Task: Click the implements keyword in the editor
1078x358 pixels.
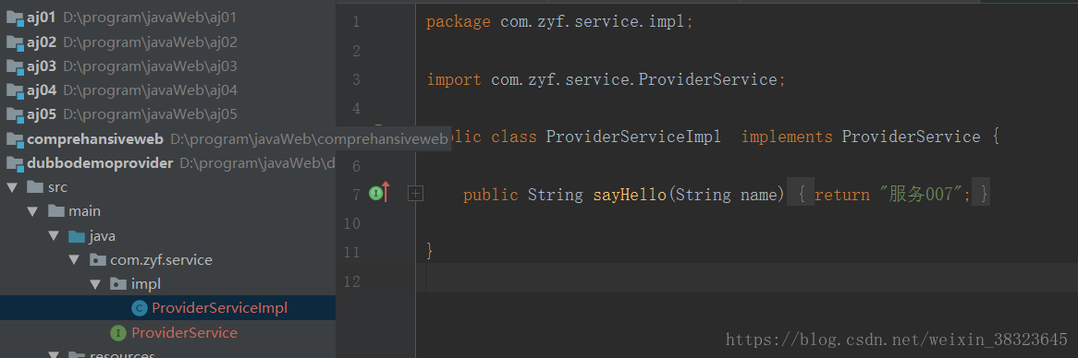Action: point(787,137)
